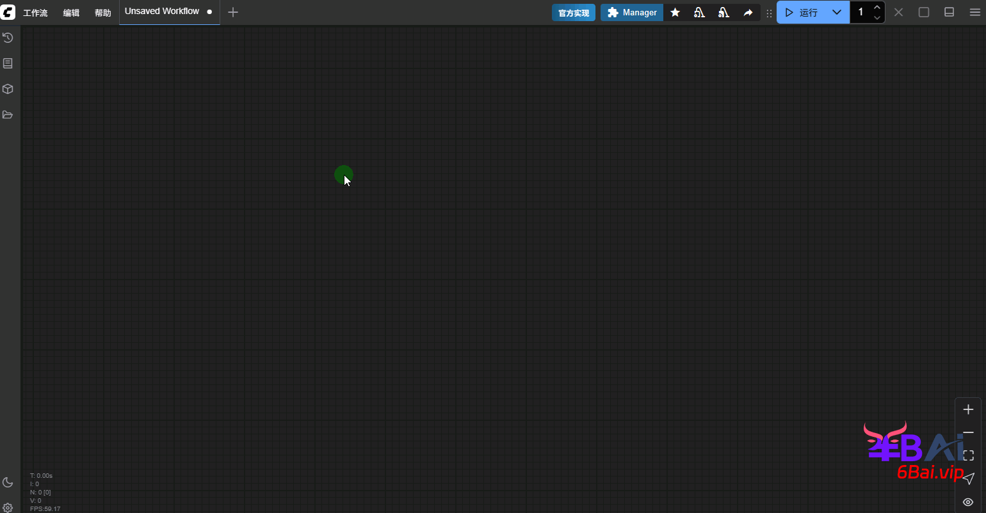986x513 pixels.
Task: Click the actionbar drag handle dots
Action: coord(769,13)
